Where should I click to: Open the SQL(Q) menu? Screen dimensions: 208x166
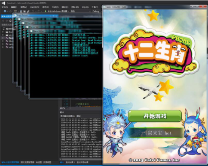(x=85, y=7)
